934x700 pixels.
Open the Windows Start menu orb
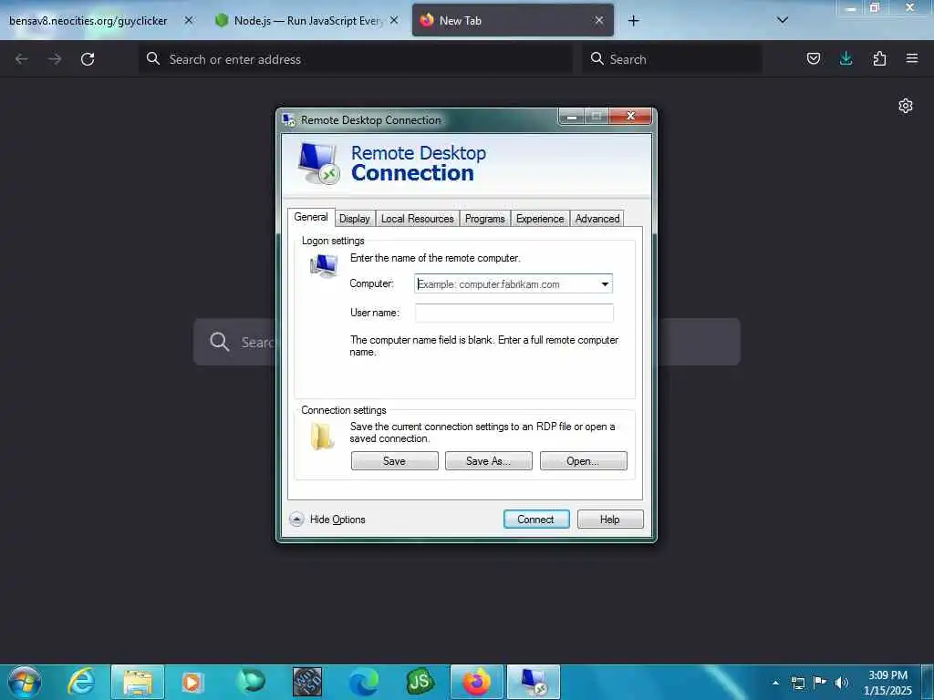tap(25, 682)
